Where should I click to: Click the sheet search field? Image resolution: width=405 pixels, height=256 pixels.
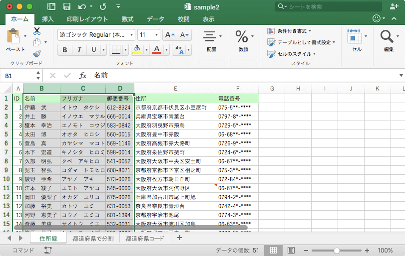[x=329, y=6]
